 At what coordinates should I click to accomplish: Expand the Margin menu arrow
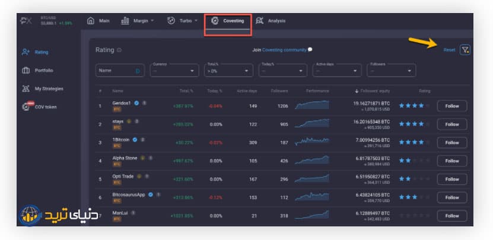(x=152, y=21)
